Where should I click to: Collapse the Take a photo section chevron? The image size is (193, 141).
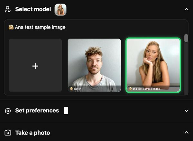[187, 133]
